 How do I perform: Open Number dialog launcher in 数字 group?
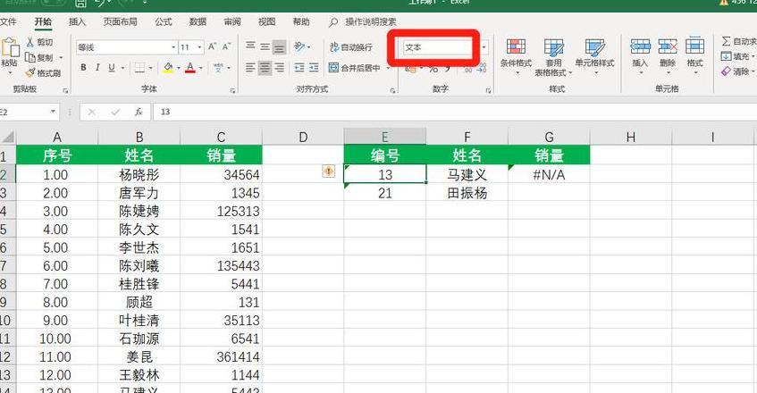(489, 90)
